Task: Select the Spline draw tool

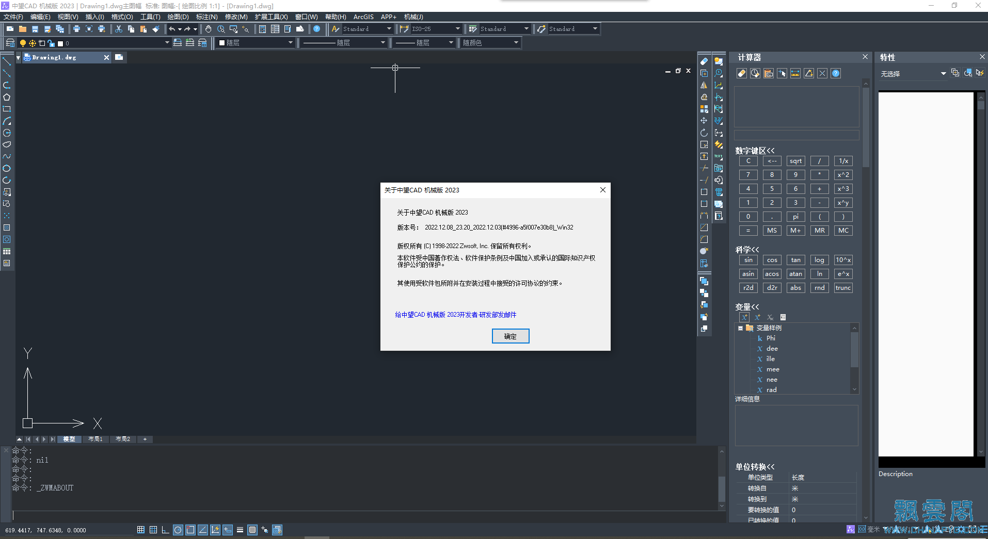Action: (x=7, y=156)
